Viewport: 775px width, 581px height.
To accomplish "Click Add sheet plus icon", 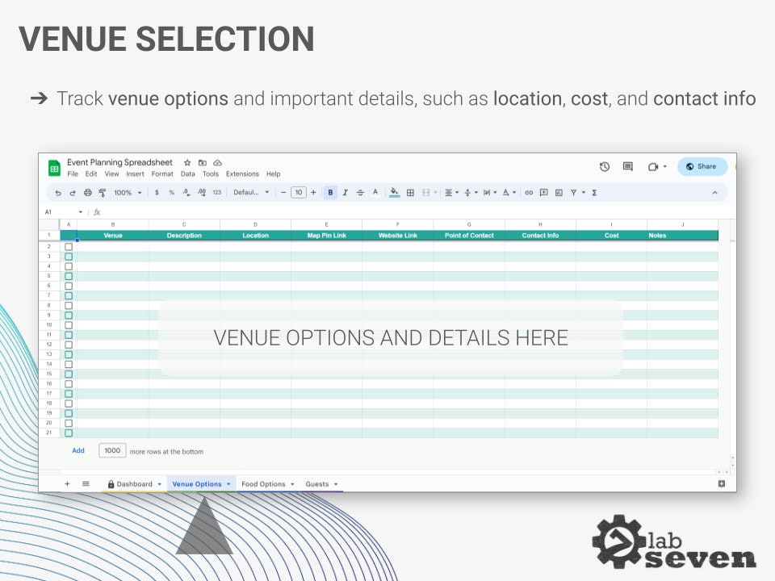I will pos(67,483).
